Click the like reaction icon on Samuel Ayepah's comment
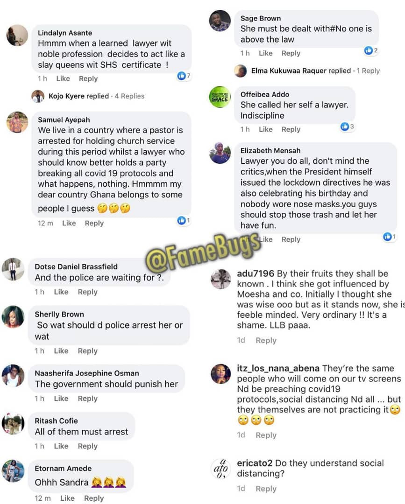Image resolution: width=405 pixels, height=504 pixels. [181, 220]
